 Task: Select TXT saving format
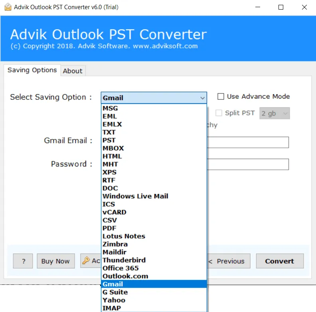tap(154, 132)
